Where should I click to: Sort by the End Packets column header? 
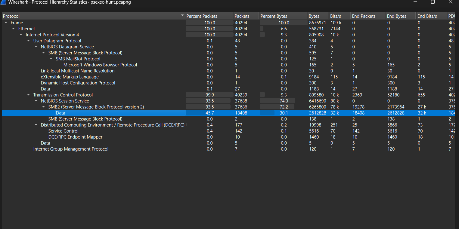(x=368, y=16)
